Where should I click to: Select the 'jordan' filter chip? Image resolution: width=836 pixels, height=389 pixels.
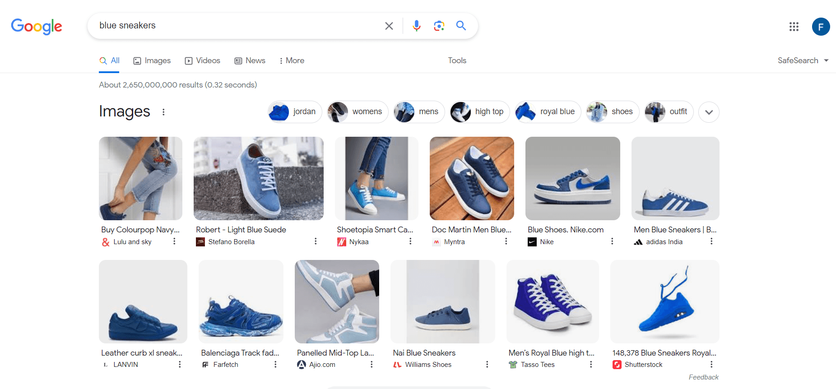[295, 112]
